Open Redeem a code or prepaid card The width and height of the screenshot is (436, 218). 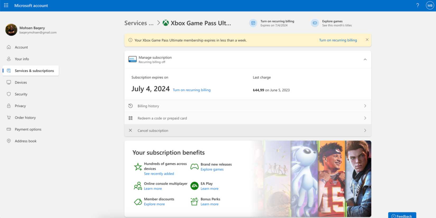coord(248,118)
